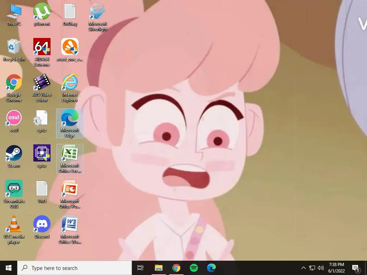The width and height of the screenshot is (367, 275).
Task: Select the Microsoft Office PowerPoint shortcut
Action: click(x=70, y=194)
